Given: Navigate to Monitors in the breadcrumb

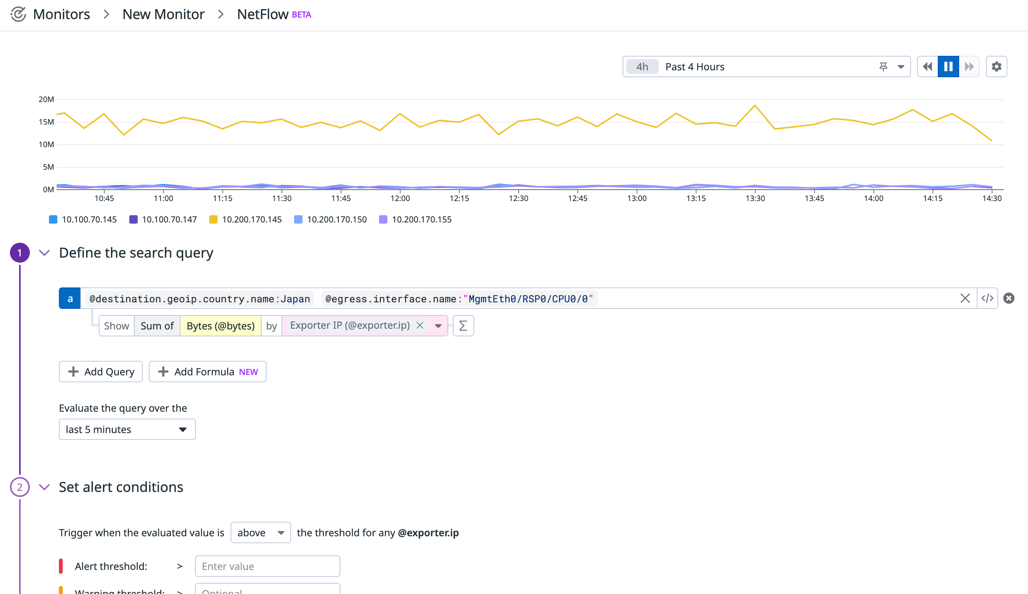Looking at the screenshot, I should coord(62,14).
